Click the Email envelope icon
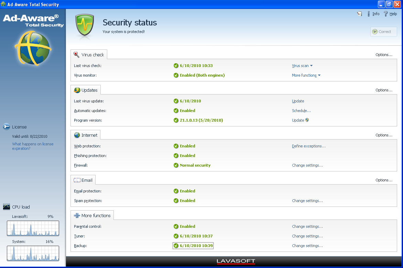Screen dimensions: 403x268 tap(77, 180)
